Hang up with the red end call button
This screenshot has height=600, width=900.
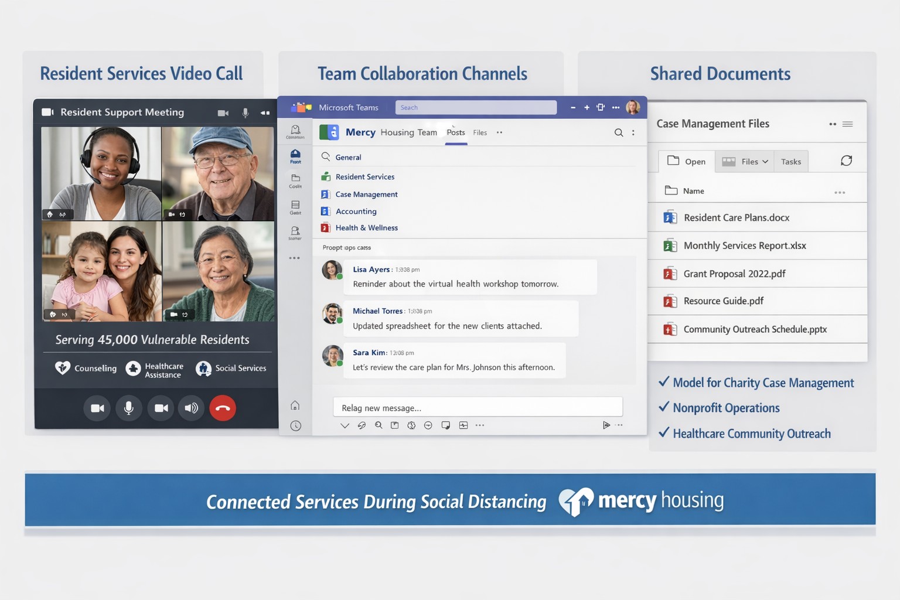(223, 408)
